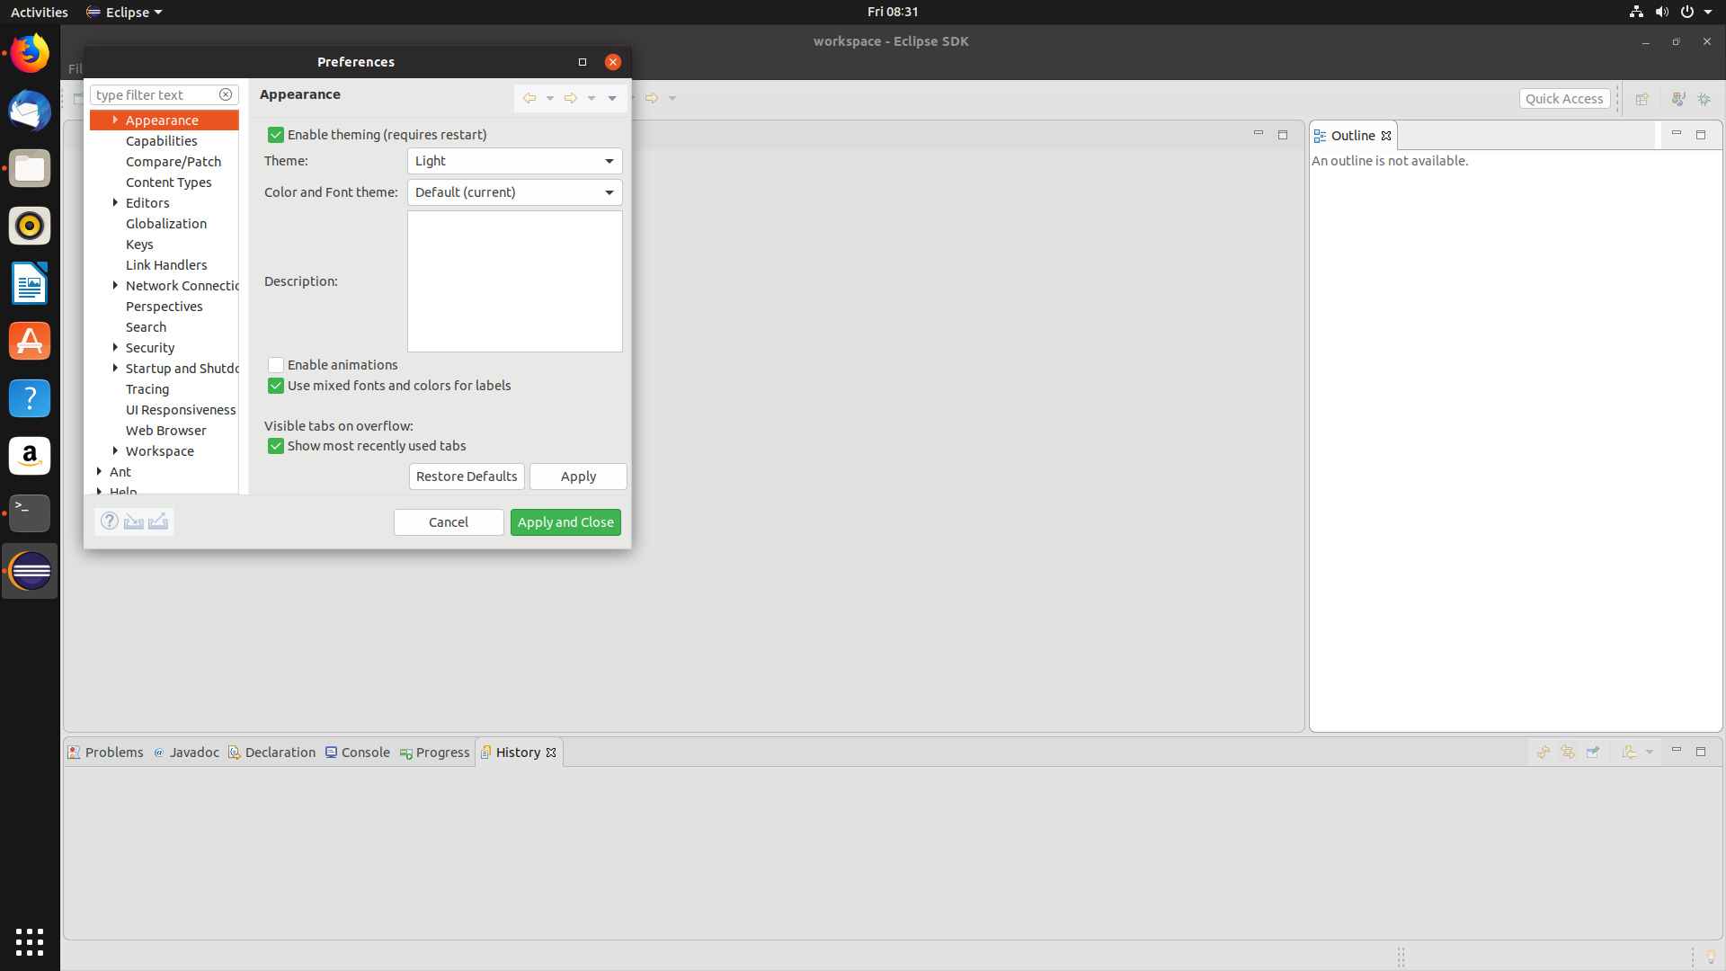Open the system volume indicator

click(1661, 12)
